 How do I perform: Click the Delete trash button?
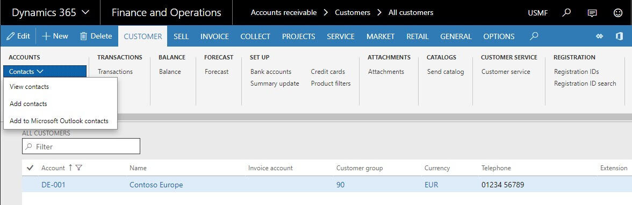click(x=96, y=36)
